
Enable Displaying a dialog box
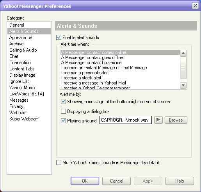click(63, 111)
